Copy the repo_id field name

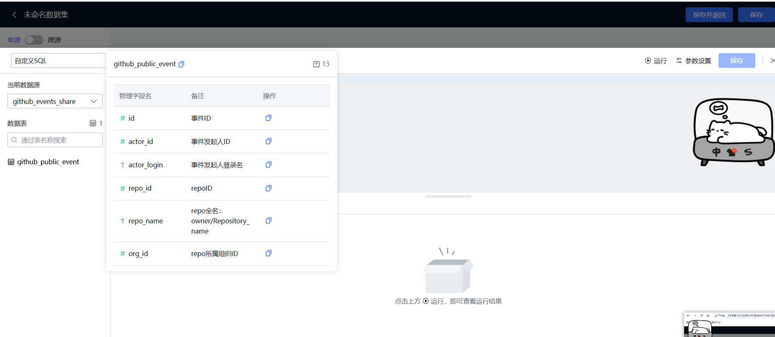click(269, 189)
